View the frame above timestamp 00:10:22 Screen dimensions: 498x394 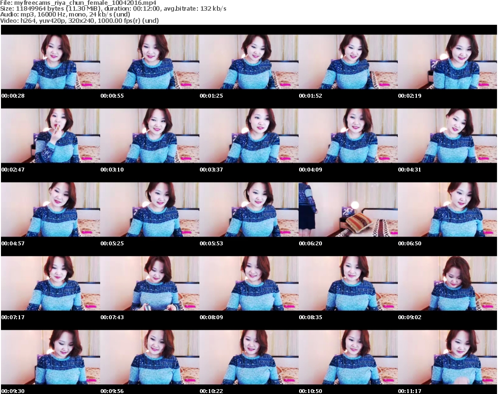pos(249,357)
